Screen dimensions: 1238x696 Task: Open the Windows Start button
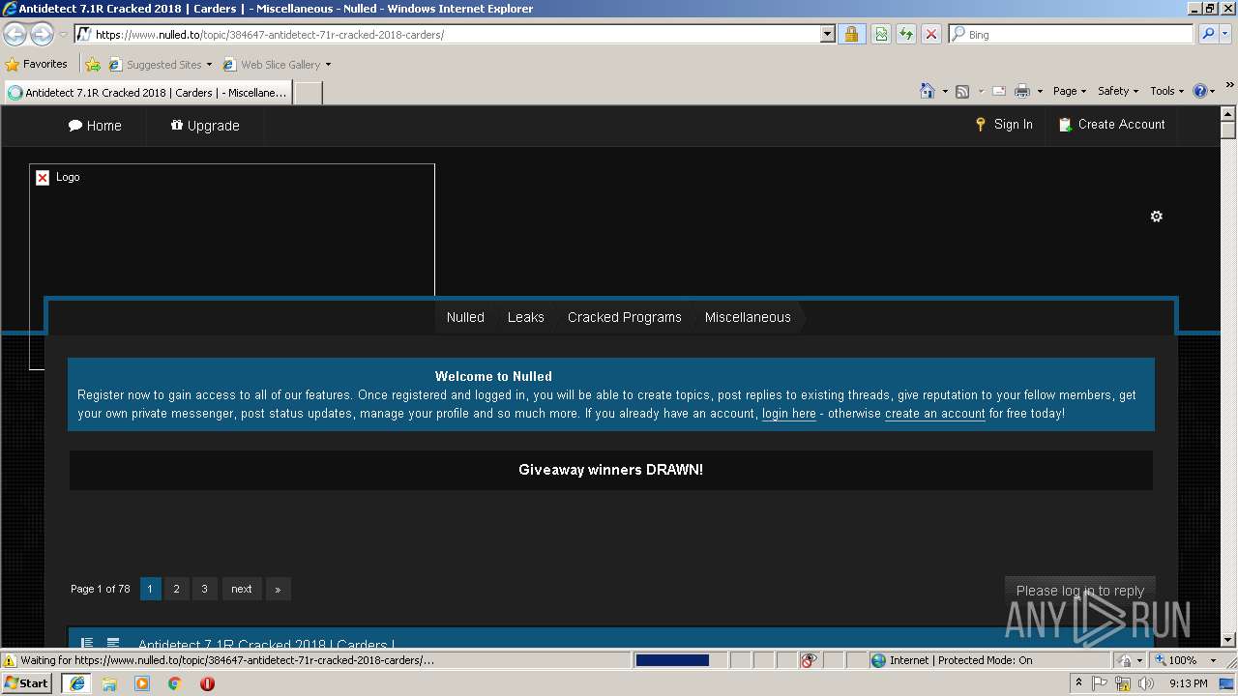pos(27,683)
